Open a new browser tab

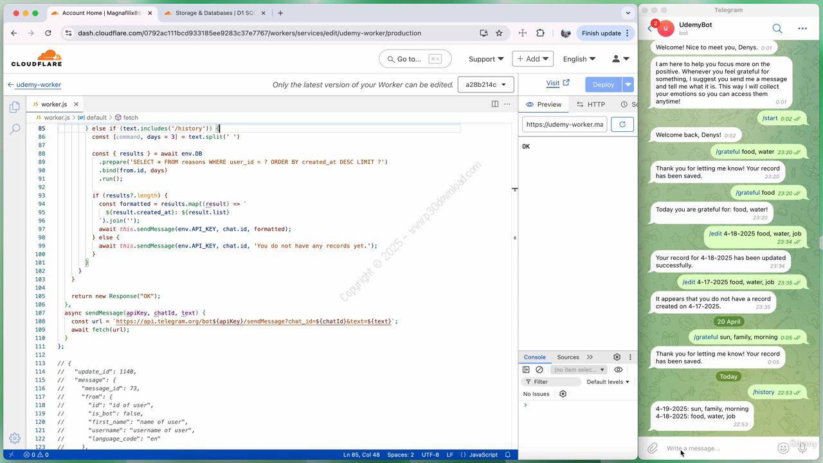pos(280,13)
